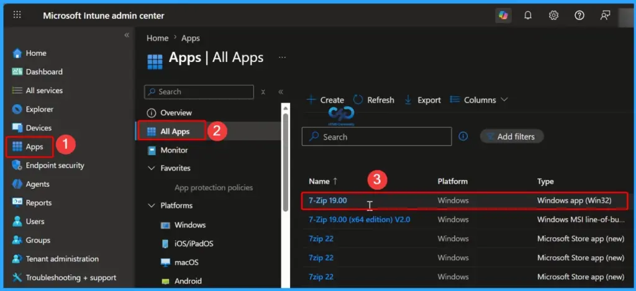Open the app launcher waffle icon

click(17, 15)
